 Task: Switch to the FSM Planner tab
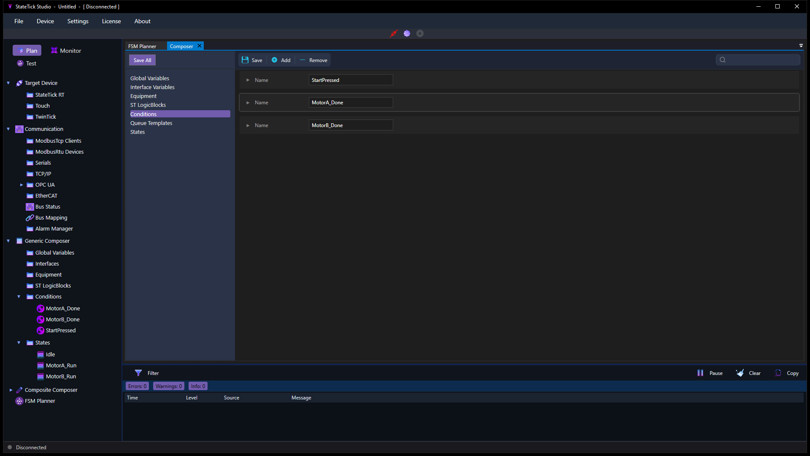click(x=142, y=46)
